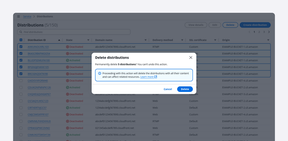Go to previous page with left chevron

[x=249, y=32]
